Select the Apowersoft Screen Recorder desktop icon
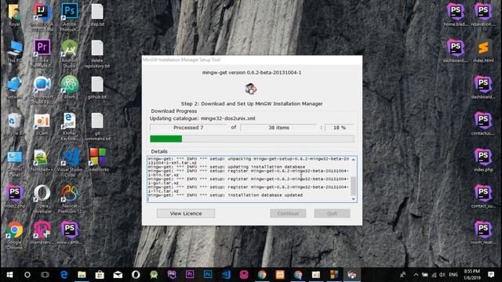 point(42,89)
